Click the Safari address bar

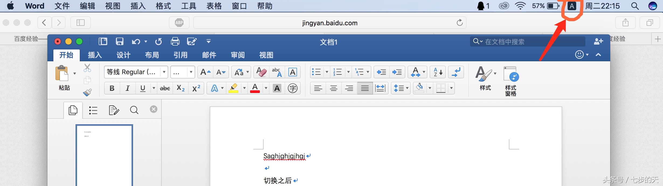click(330, 23)
